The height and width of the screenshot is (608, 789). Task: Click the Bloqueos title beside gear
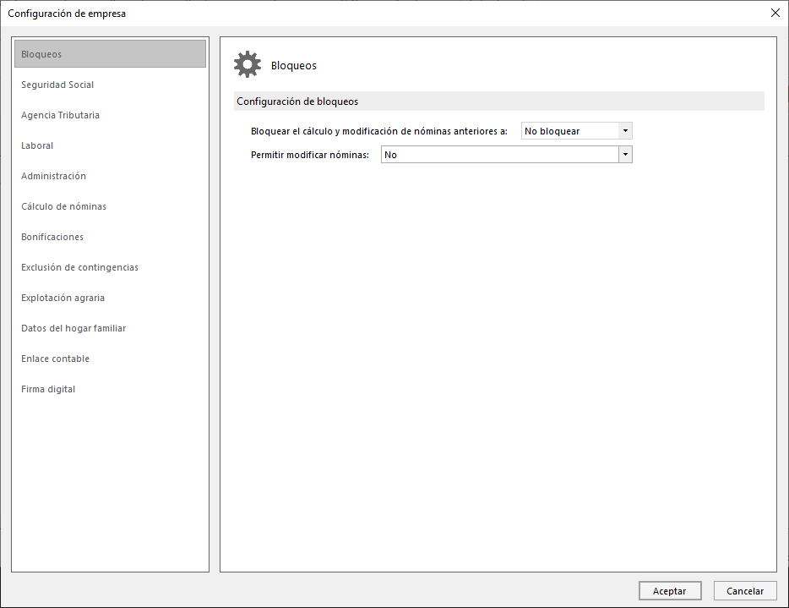(294, 65)
